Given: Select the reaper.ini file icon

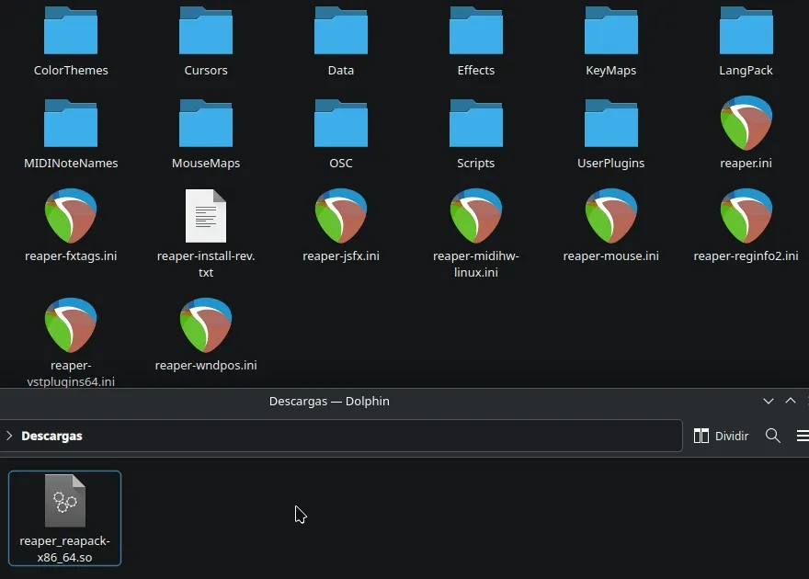Looking at the screenshot, I should tap(746, 123).
